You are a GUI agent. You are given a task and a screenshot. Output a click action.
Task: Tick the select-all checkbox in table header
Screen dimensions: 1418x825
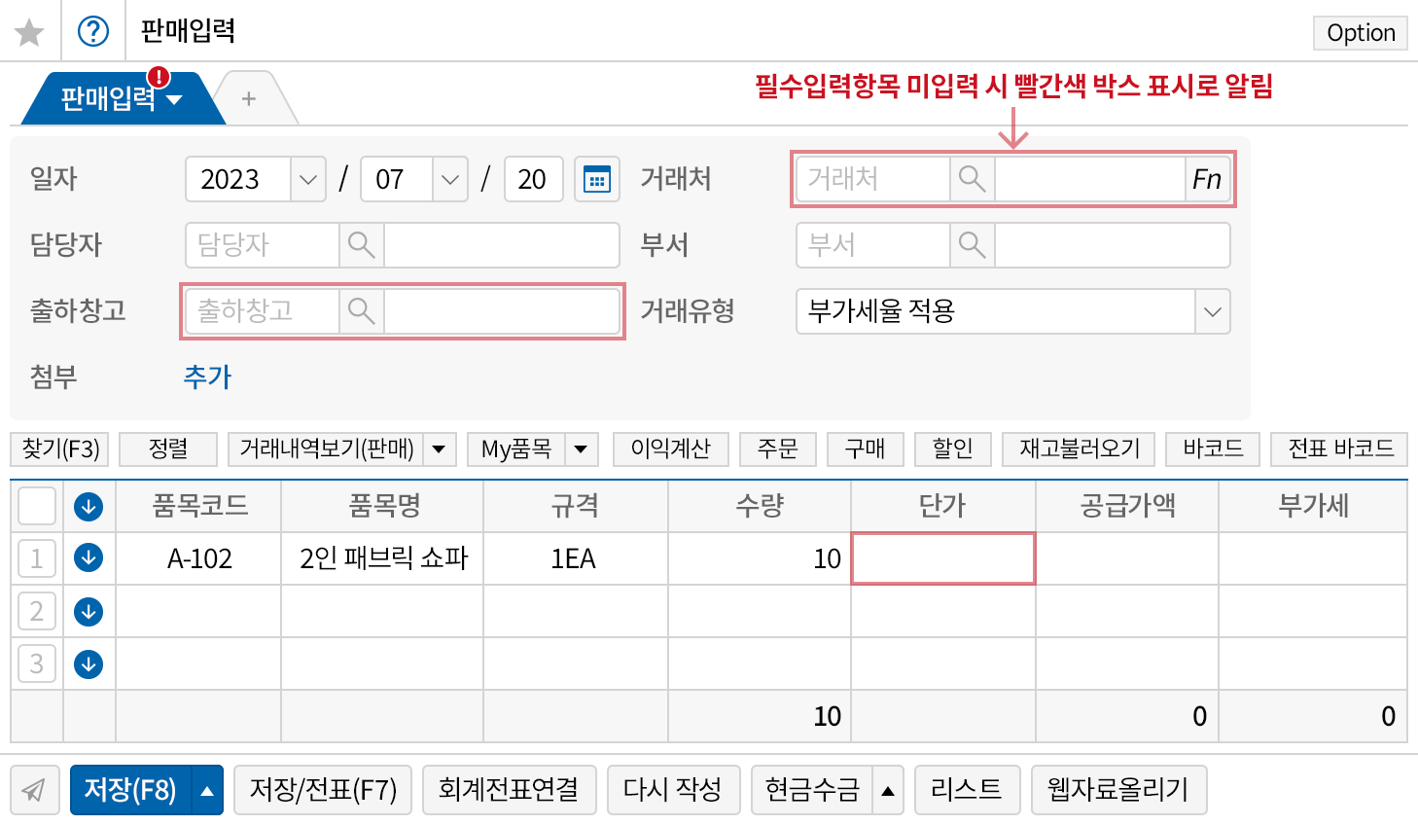[x=37, y=506]
